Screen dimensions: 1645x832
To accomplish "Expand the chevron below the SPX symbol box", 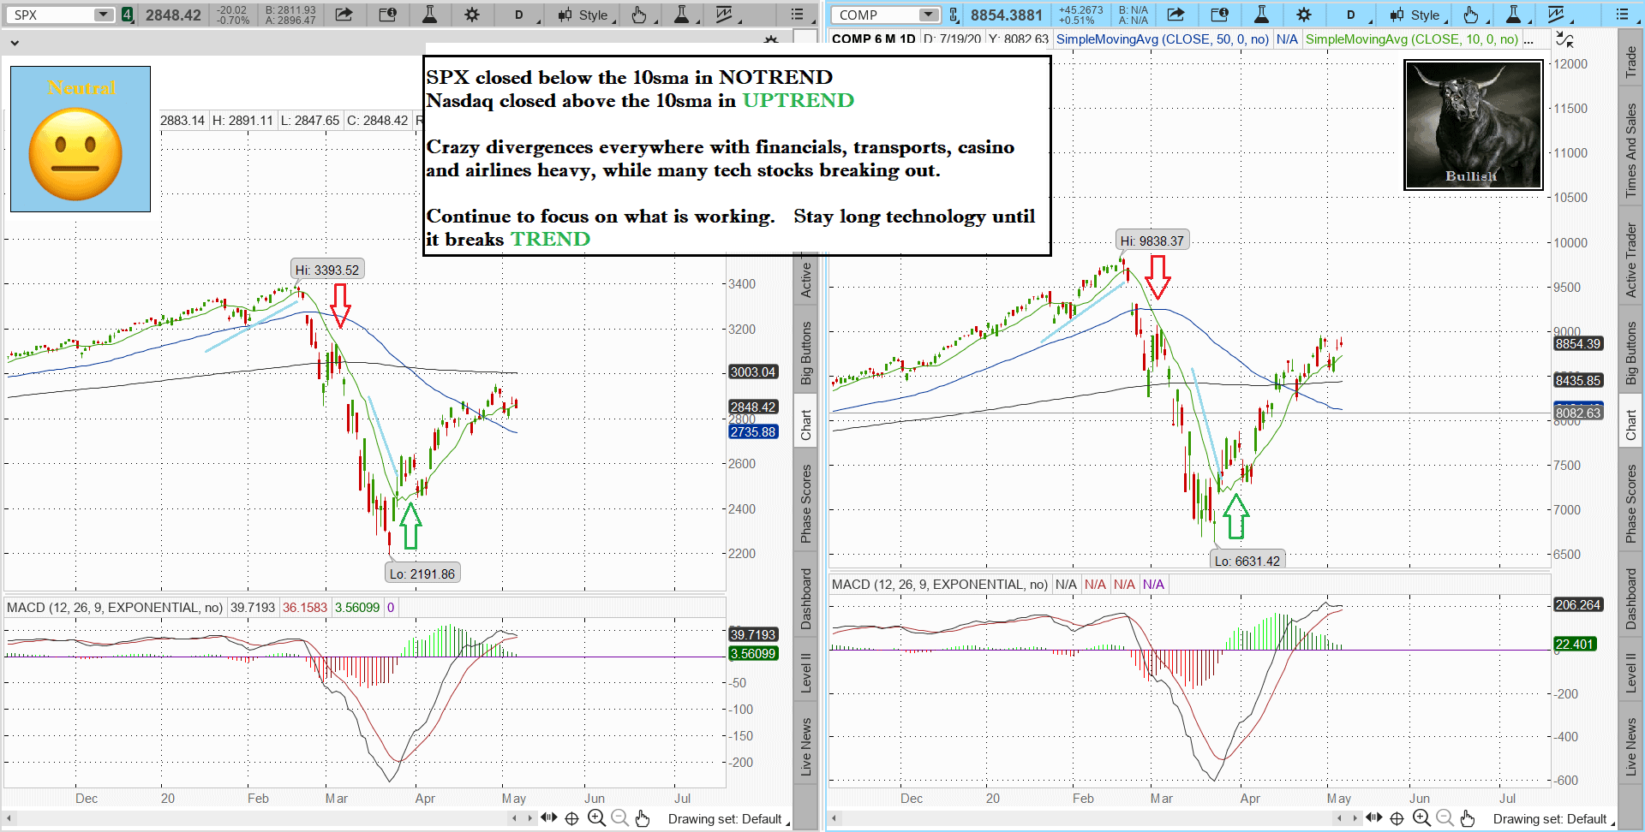I will [15, 42].
